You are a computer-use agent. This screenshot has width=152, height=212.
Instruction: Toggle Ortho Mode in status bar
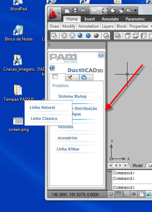(x=126, y=194)
